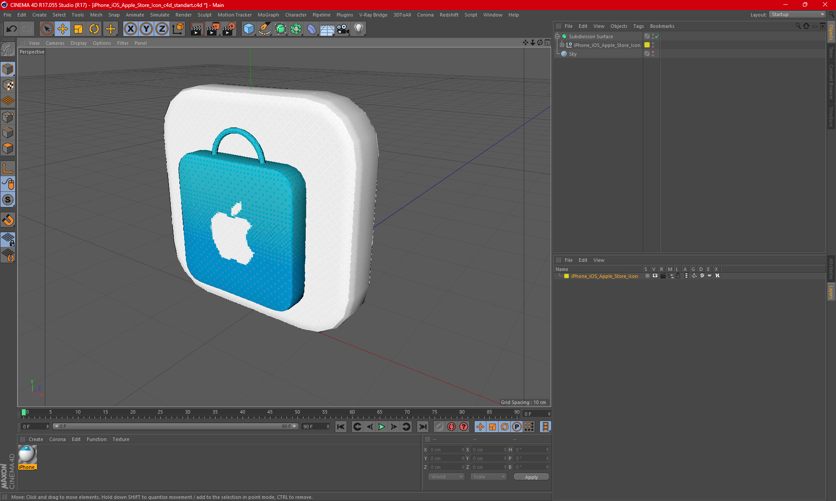Toggle Autokeying button
Viewport: 836px width, 501px height.
point(452,427)
